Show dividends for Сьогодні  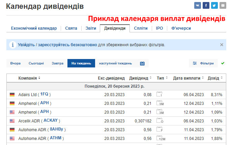[x=36, y=63]
